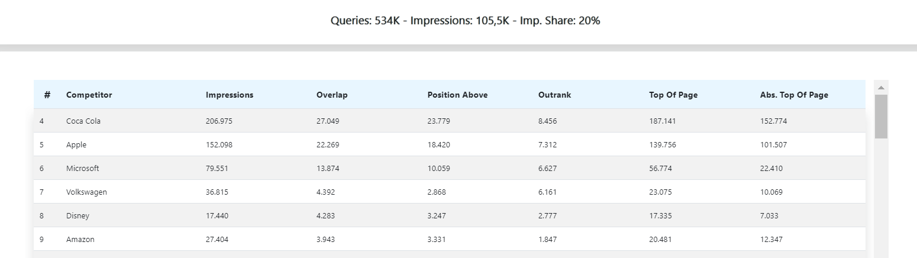This screenshot has height=258, width=917.
Task: Click Amazon position above value 3.331
Action: pos(437,239)
